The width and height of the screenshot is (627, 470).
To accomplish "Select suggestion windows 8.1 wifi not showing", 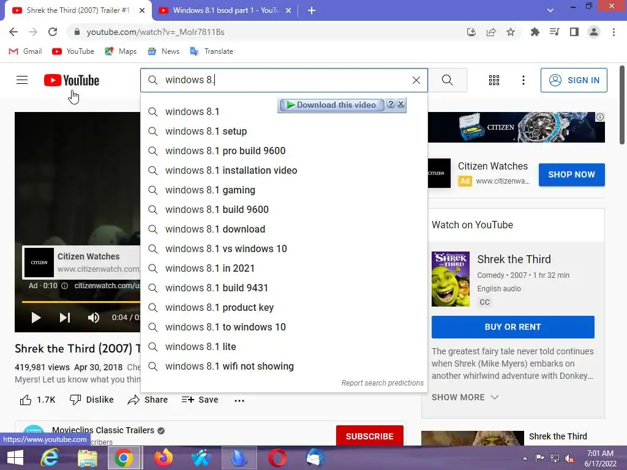I will click(284, 366).
